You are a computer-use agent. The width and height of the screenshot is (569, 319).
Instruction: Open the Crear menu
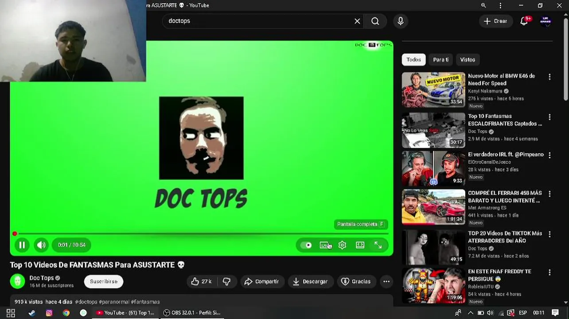click(x=495, y=21)
